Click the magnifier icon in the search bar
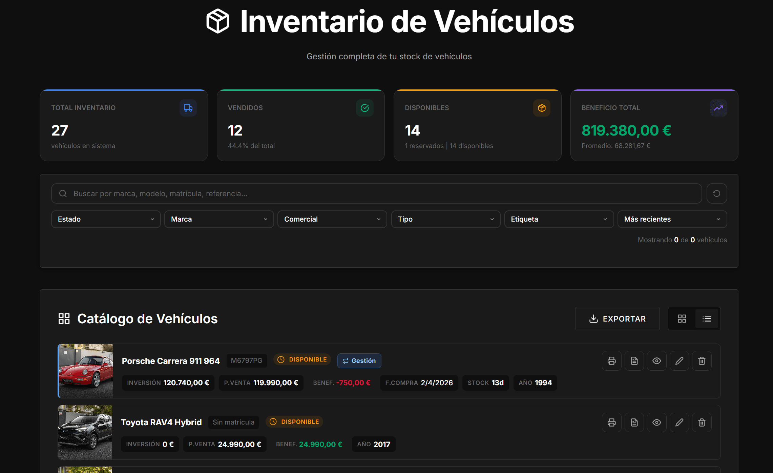Image resolution: width=773 pixels, height=473 pixels. tap(63, 193)
